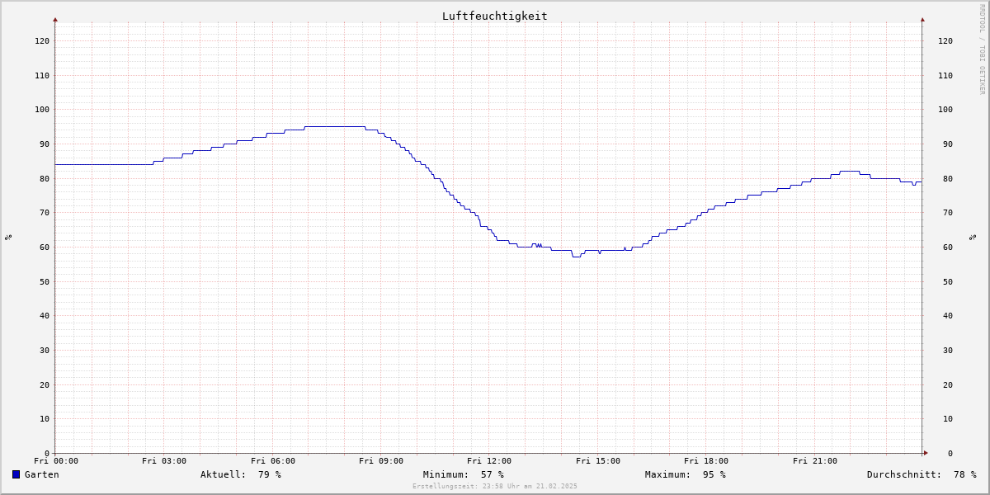The image size is (990, 495).
Task: Click the 110 label on right axis
Action: click(x=945, y=75)
